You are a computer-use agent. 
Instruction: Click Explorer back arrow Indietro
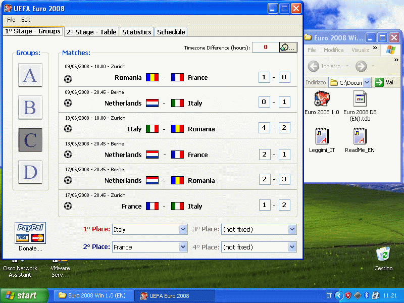pos(314,66)
